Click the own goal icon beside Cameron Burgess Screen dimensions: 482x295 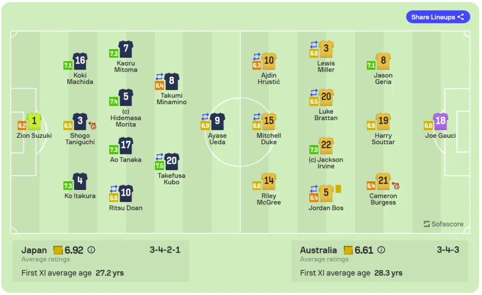[x=396, y=185]
